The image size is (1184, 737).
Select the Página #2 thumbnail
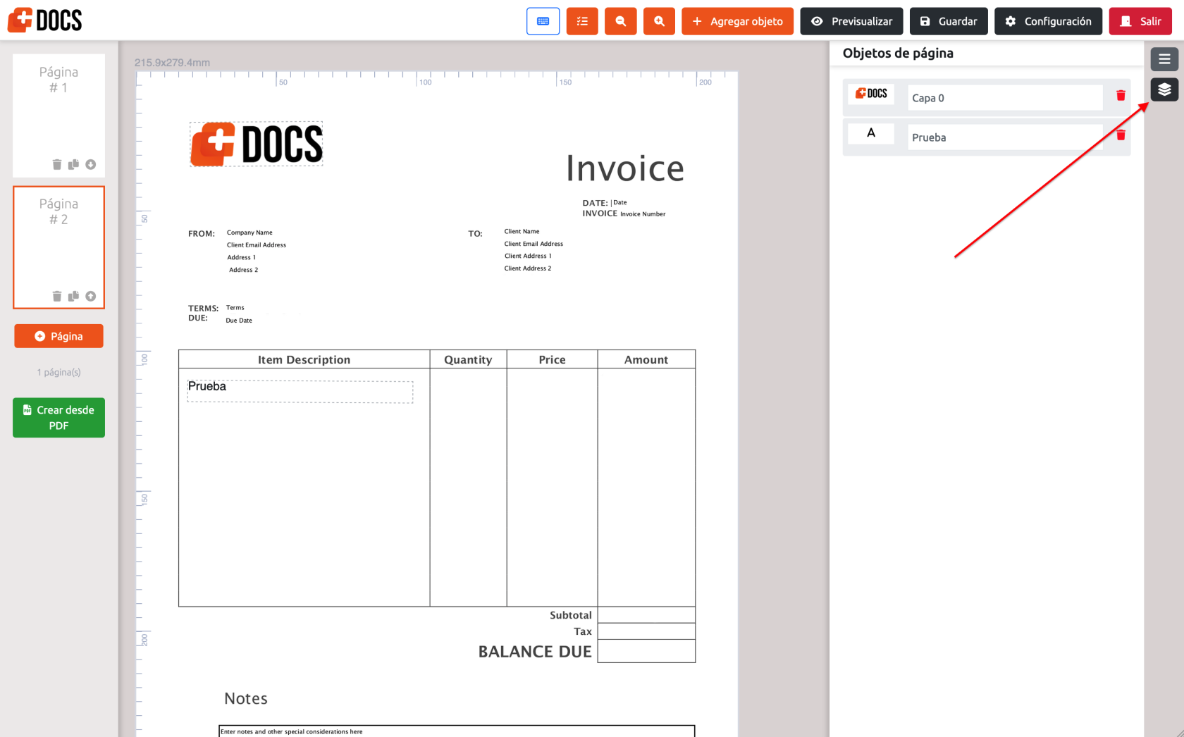(58, 247)
